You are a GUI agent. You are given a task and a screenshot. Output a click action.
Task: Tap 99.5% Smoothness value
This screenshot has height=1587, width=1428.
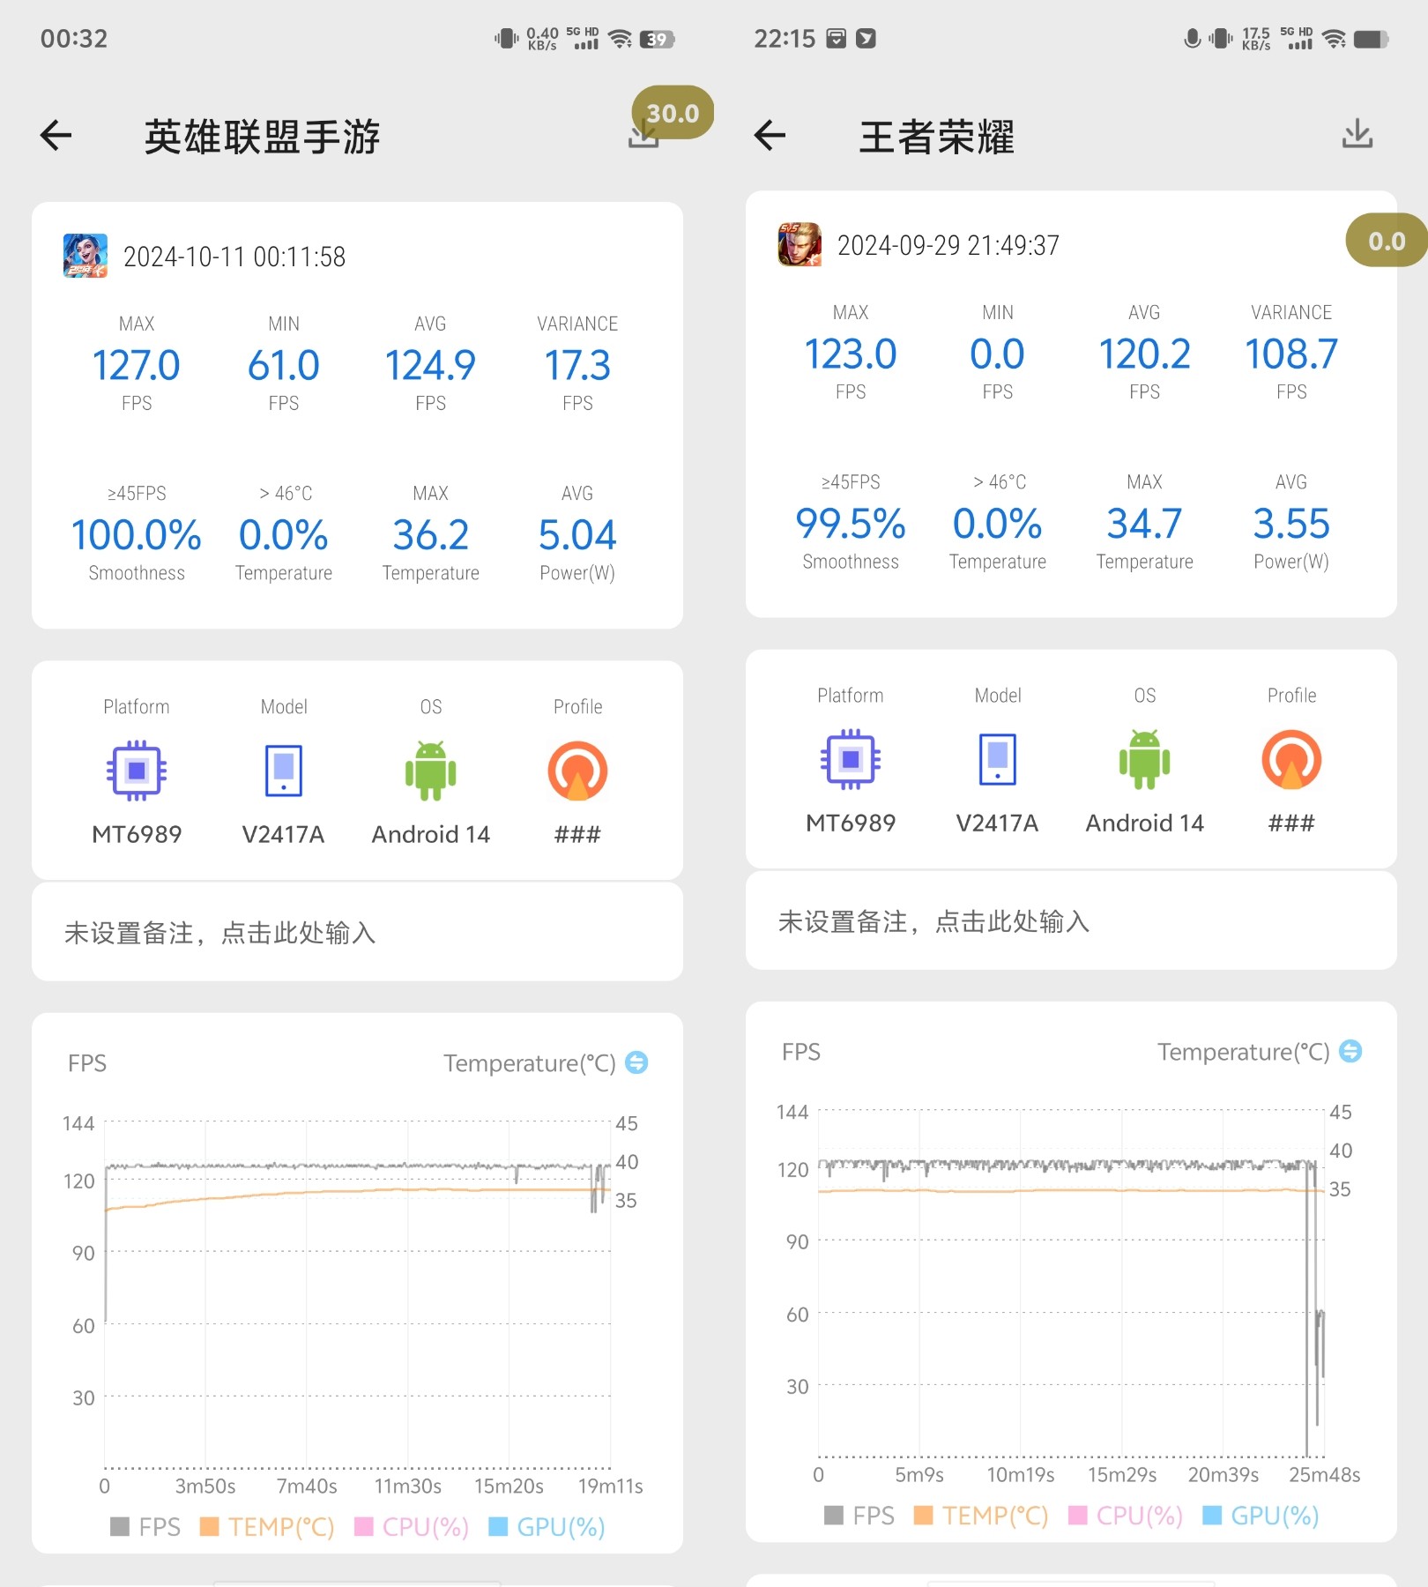(851, 524)
